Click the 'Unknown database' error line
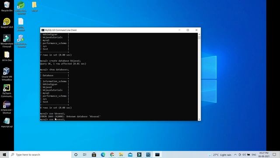This screenshot has height=158, width=280. coord(70,116)
